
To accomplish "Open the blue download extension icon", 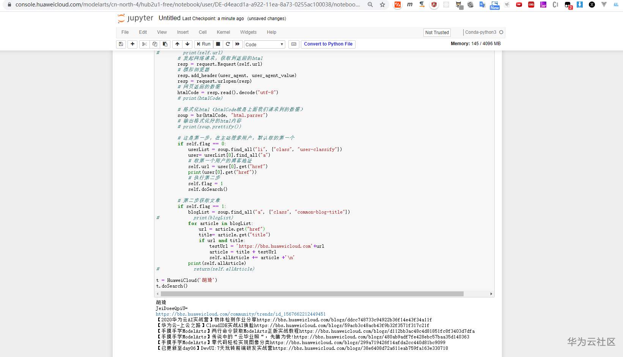I will point(580,5).
